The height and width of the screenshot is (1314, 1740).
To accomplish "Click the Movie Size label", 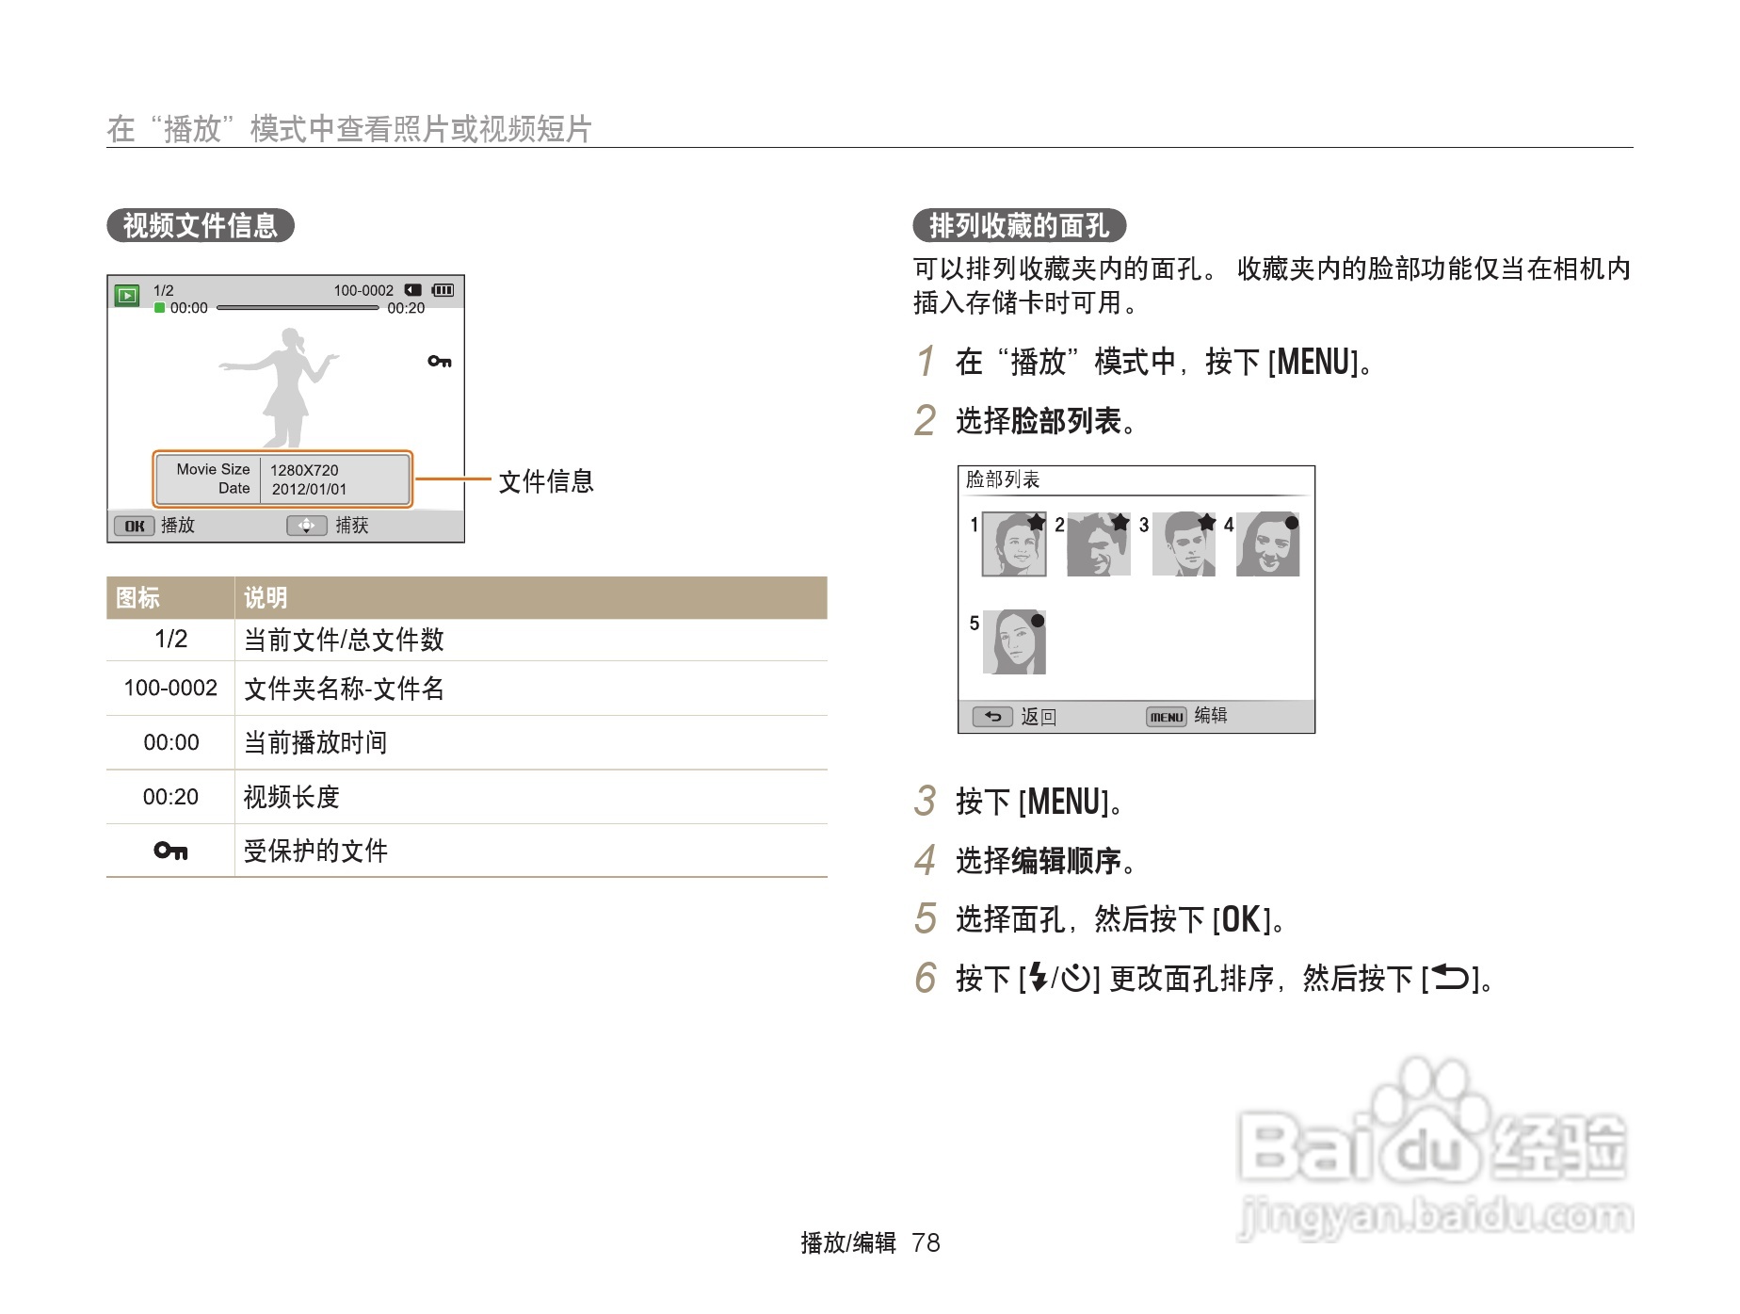I will (213, 469).
